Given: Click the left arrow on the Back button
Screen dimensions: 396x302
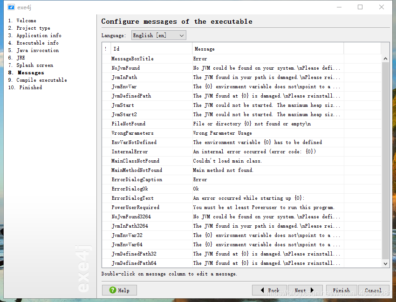Looking at the screenshot, I should [x=263, y=290].
